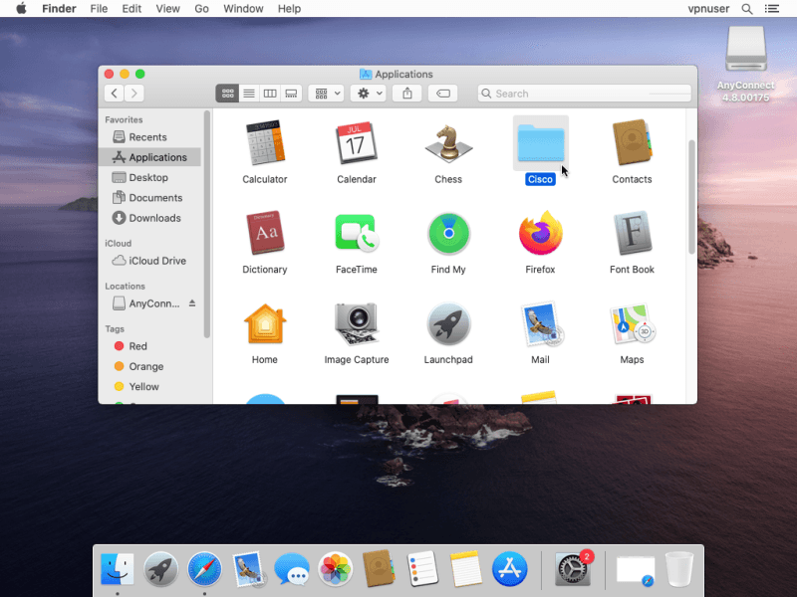Image resolution: width=797 pixels, height=597 pixels.
Task: Click the Search field in Finder
Action: pos(584,94)
